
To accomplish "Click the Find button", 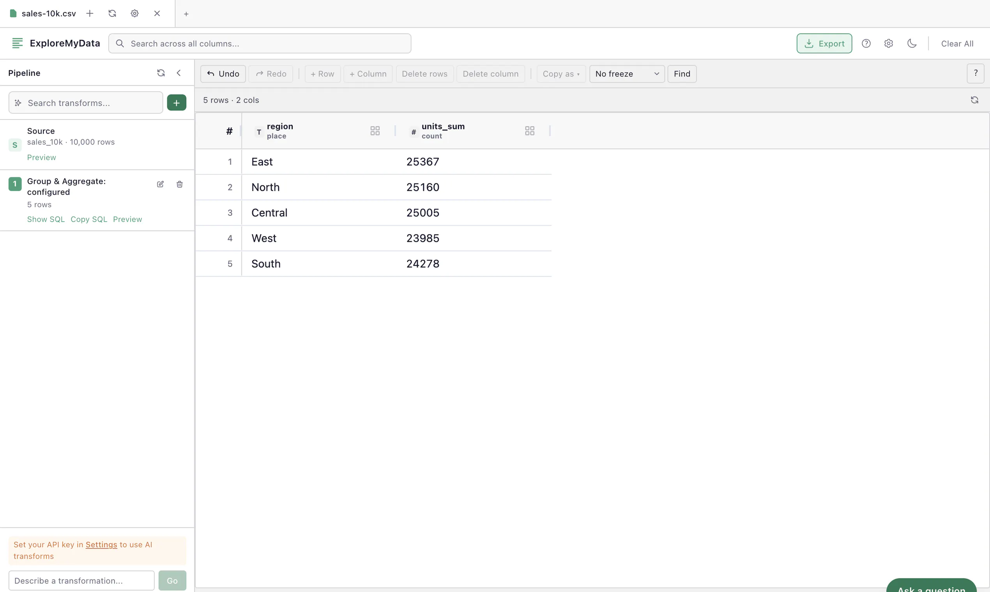I will click(x=682, y=74).
